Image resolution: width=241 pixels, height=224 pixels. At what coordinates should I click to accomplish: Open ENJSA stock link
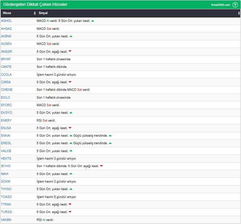click(6, 128)
